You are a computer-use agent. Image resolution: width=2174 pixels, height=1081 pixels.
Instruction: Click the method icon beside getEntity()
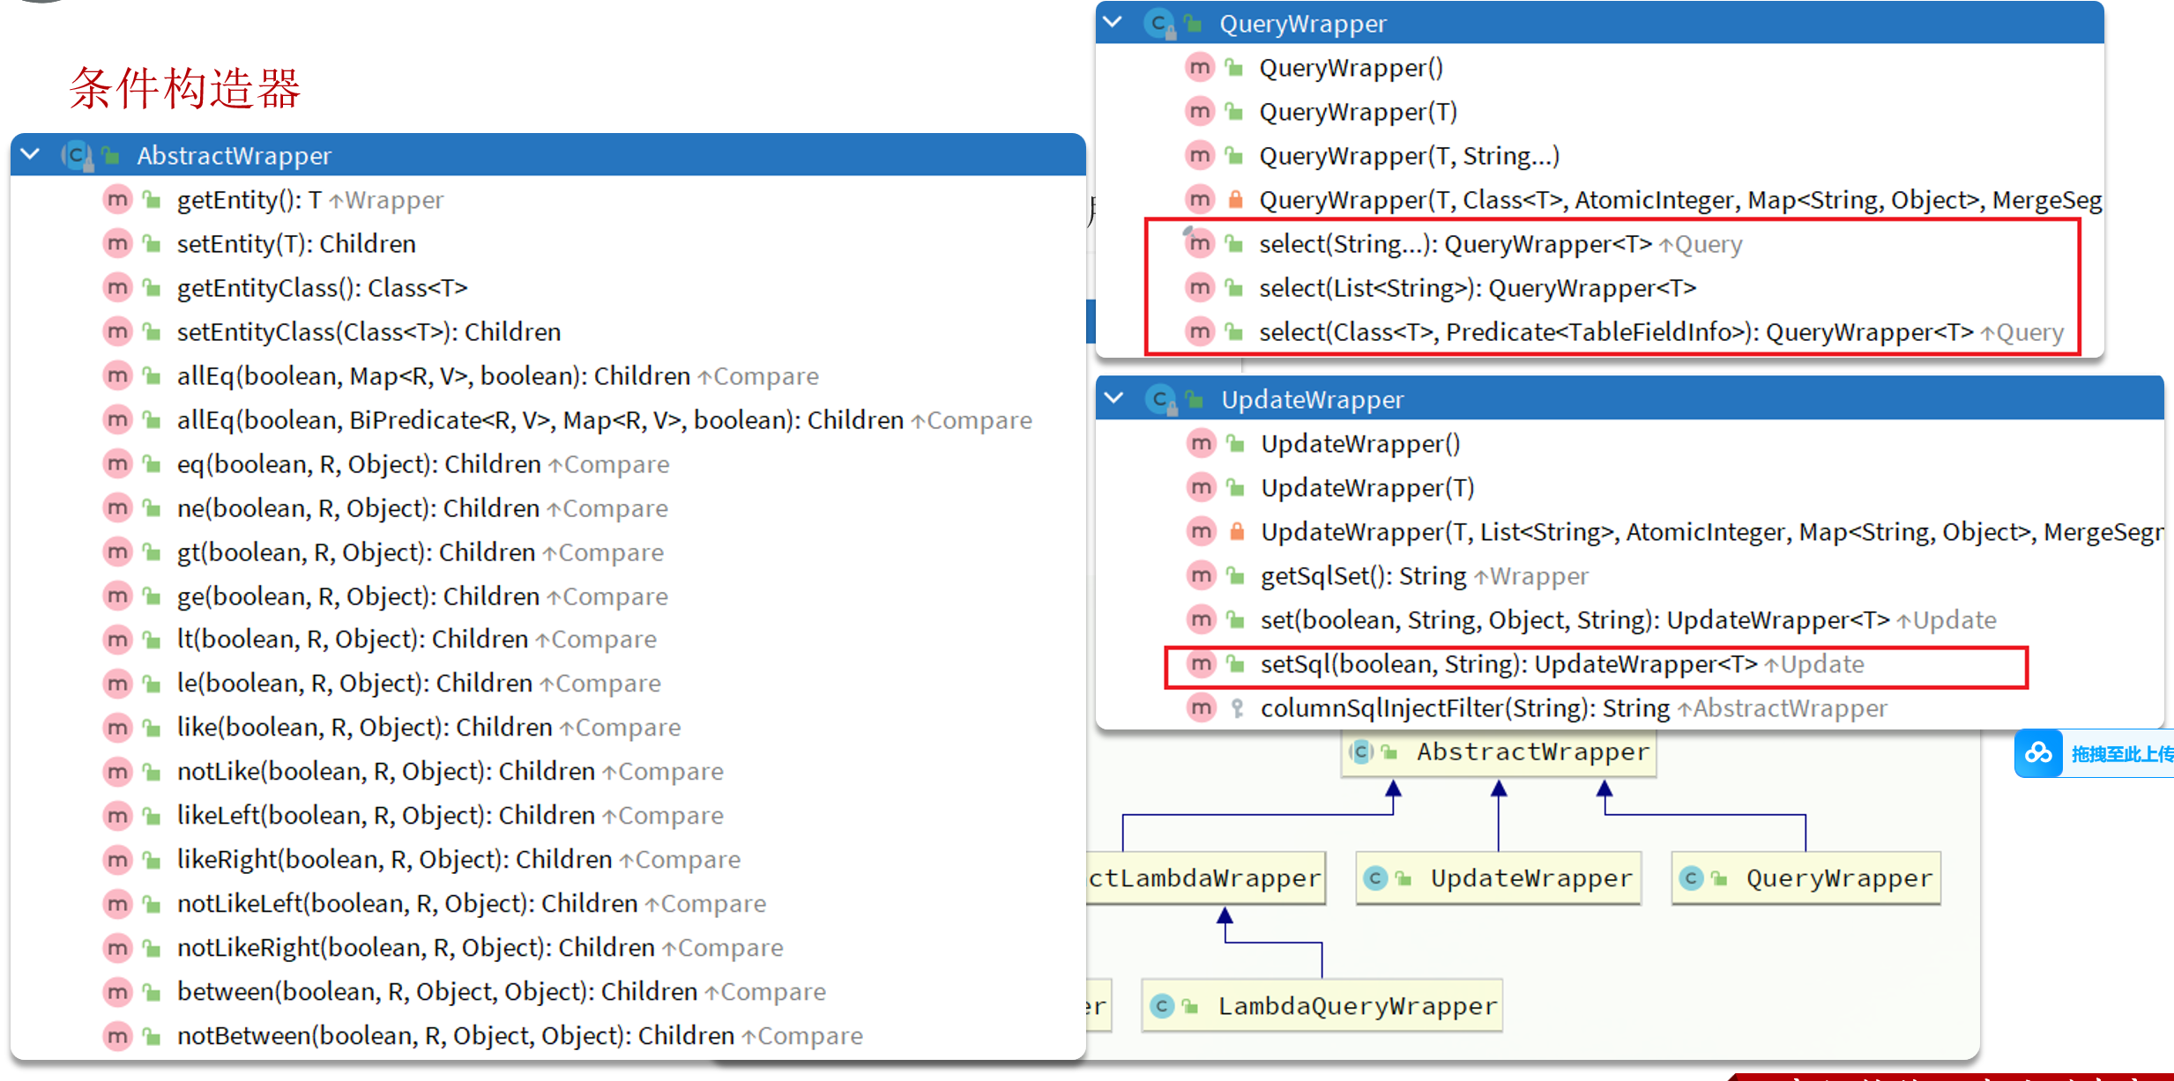click(x=117, y=200)
